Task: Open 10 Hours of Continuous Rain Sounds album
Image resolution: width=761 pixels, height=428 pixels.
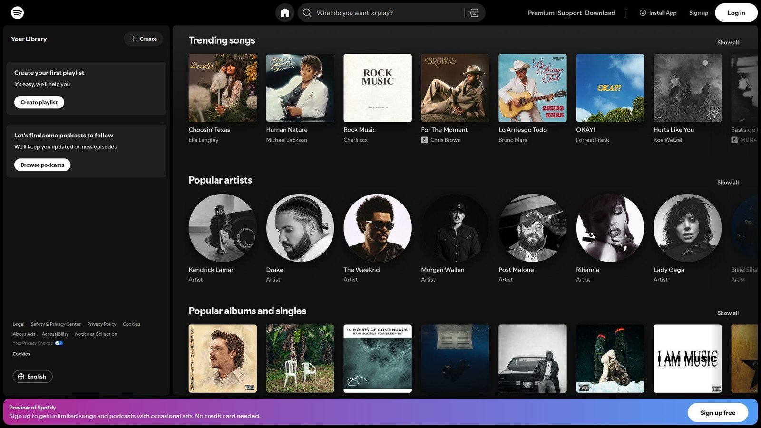Action: point(378,359)
